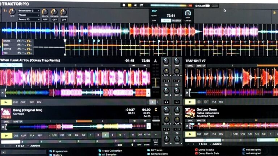Toggle FX 1 assign on channel A

pyautogui.click(x=164, y=81)
